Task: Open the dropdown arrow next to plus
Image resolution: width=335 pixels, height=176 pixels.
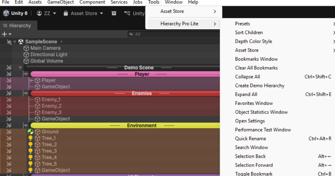Action: 10,34
